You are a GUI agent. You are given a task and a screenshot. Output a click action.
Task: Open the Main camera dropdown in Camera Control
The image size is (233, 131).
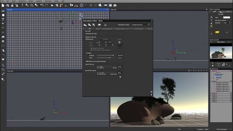click(x=221, y=42)
